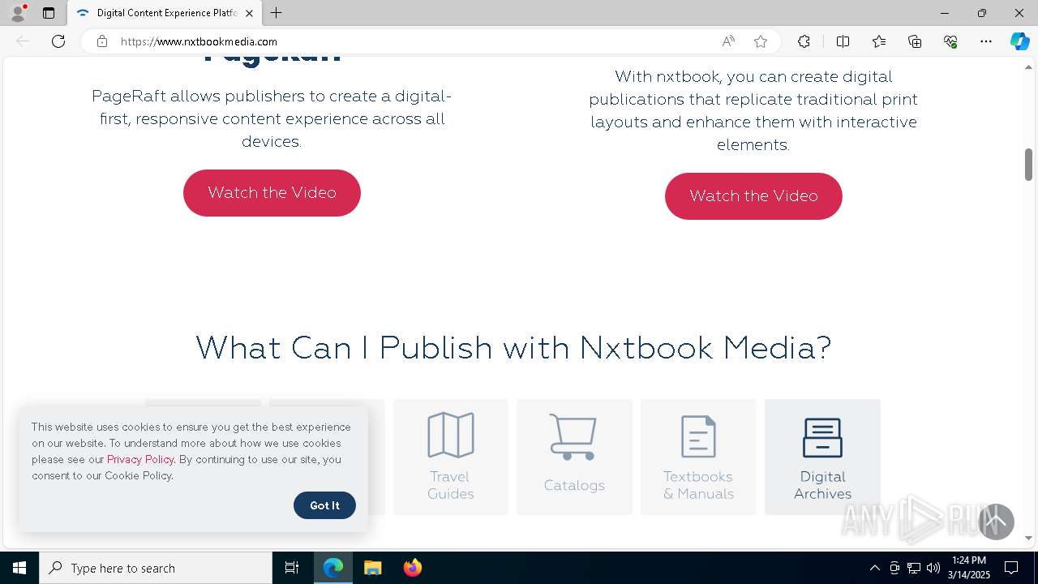Select the Digital Content Experience Platform tab
Image resolution: width=1038 pixels, height=584 pixels.
[x=165, y=13]
